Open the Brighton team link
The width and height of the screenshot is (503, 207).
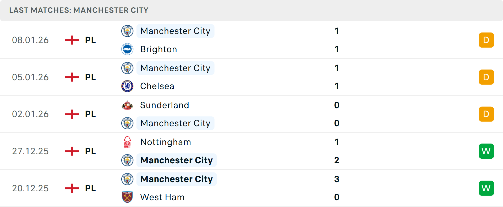[x=158, y=49]
